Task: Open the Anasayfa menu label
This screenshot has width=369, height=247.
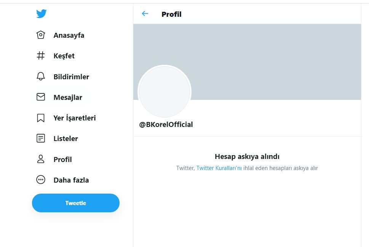Action: [x=69, y=35]
